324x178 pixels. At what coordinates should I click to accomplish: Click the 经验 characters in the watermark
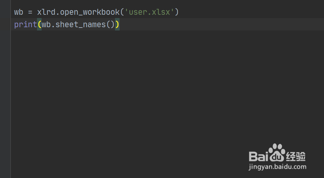[x=296, y=156]
